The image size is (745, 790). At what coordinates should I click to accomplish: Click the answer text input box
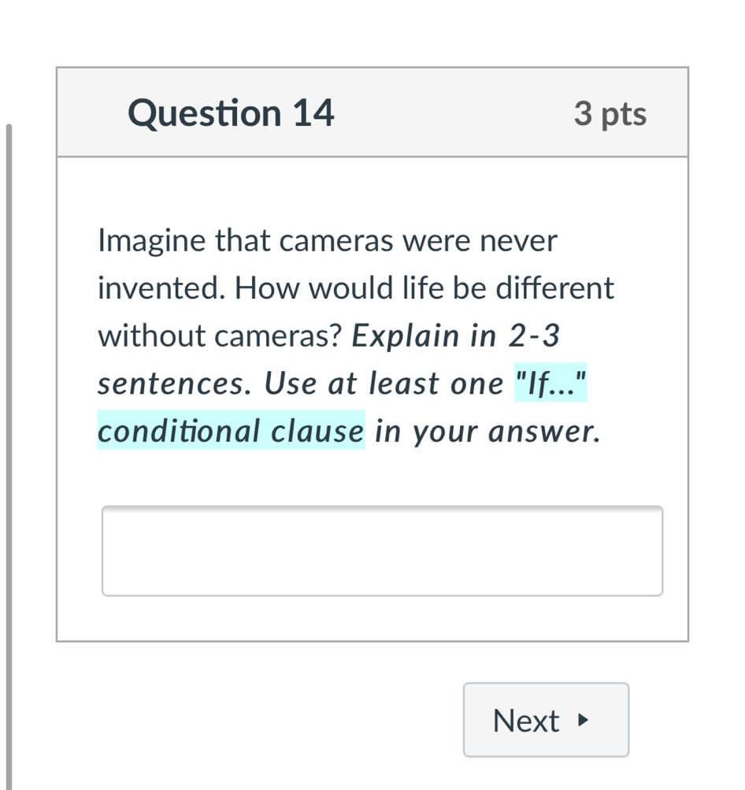point(382,551)
